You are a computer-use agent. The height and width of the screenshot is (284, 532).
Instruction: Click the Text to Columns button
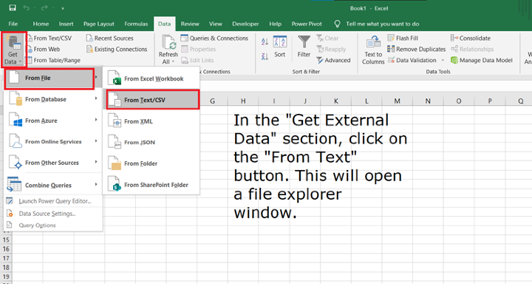coord(373,50)
